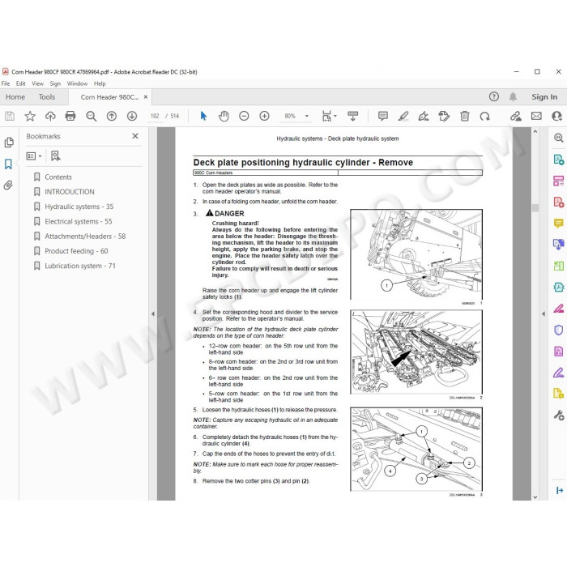Print the document
This screenshot has width=567, height=567.
(x=70, y=116)
